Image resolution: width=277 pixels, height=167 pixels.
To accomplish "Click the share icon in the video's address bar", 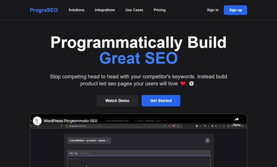I will pos(169,126).
